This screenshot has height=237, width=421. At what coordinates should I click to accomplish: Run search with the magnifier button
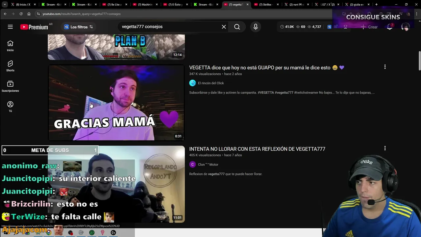pos(237,27)
